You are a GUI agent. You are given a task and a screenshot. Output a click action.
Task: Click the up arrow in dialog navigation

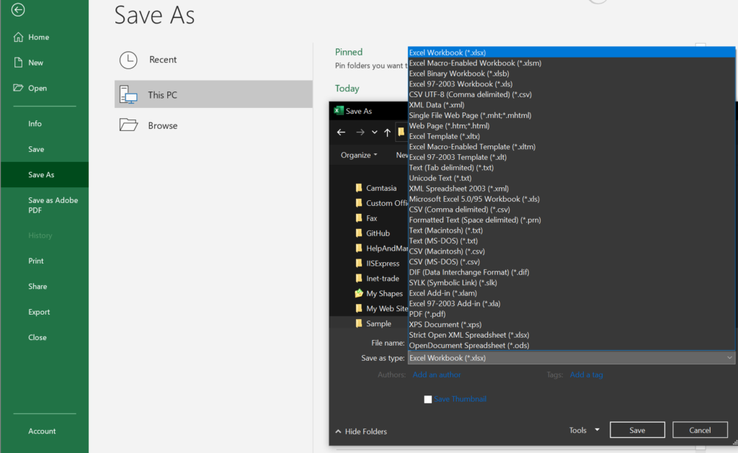(x=387, y=132)
